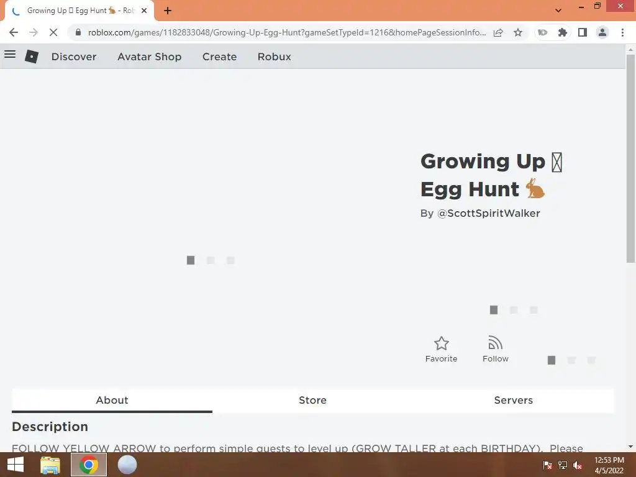
Task: Click the address bar URL field
Action: 286,32
